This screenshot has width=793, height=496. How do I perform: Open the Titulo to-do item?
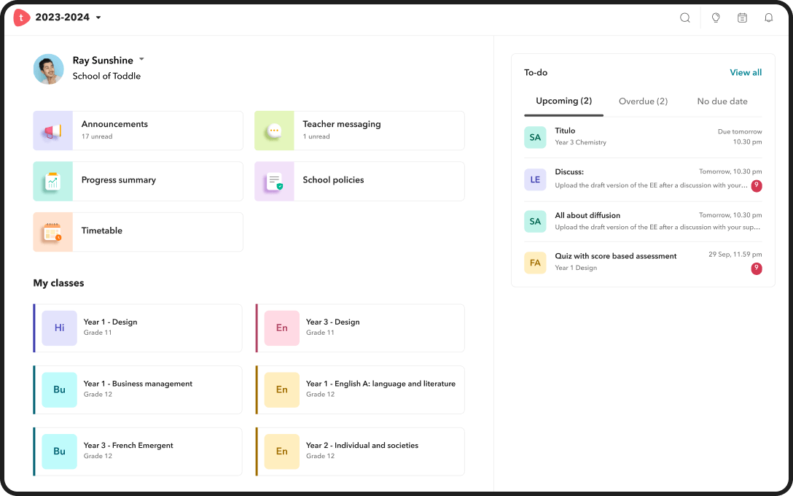click(x=643, y=137)
